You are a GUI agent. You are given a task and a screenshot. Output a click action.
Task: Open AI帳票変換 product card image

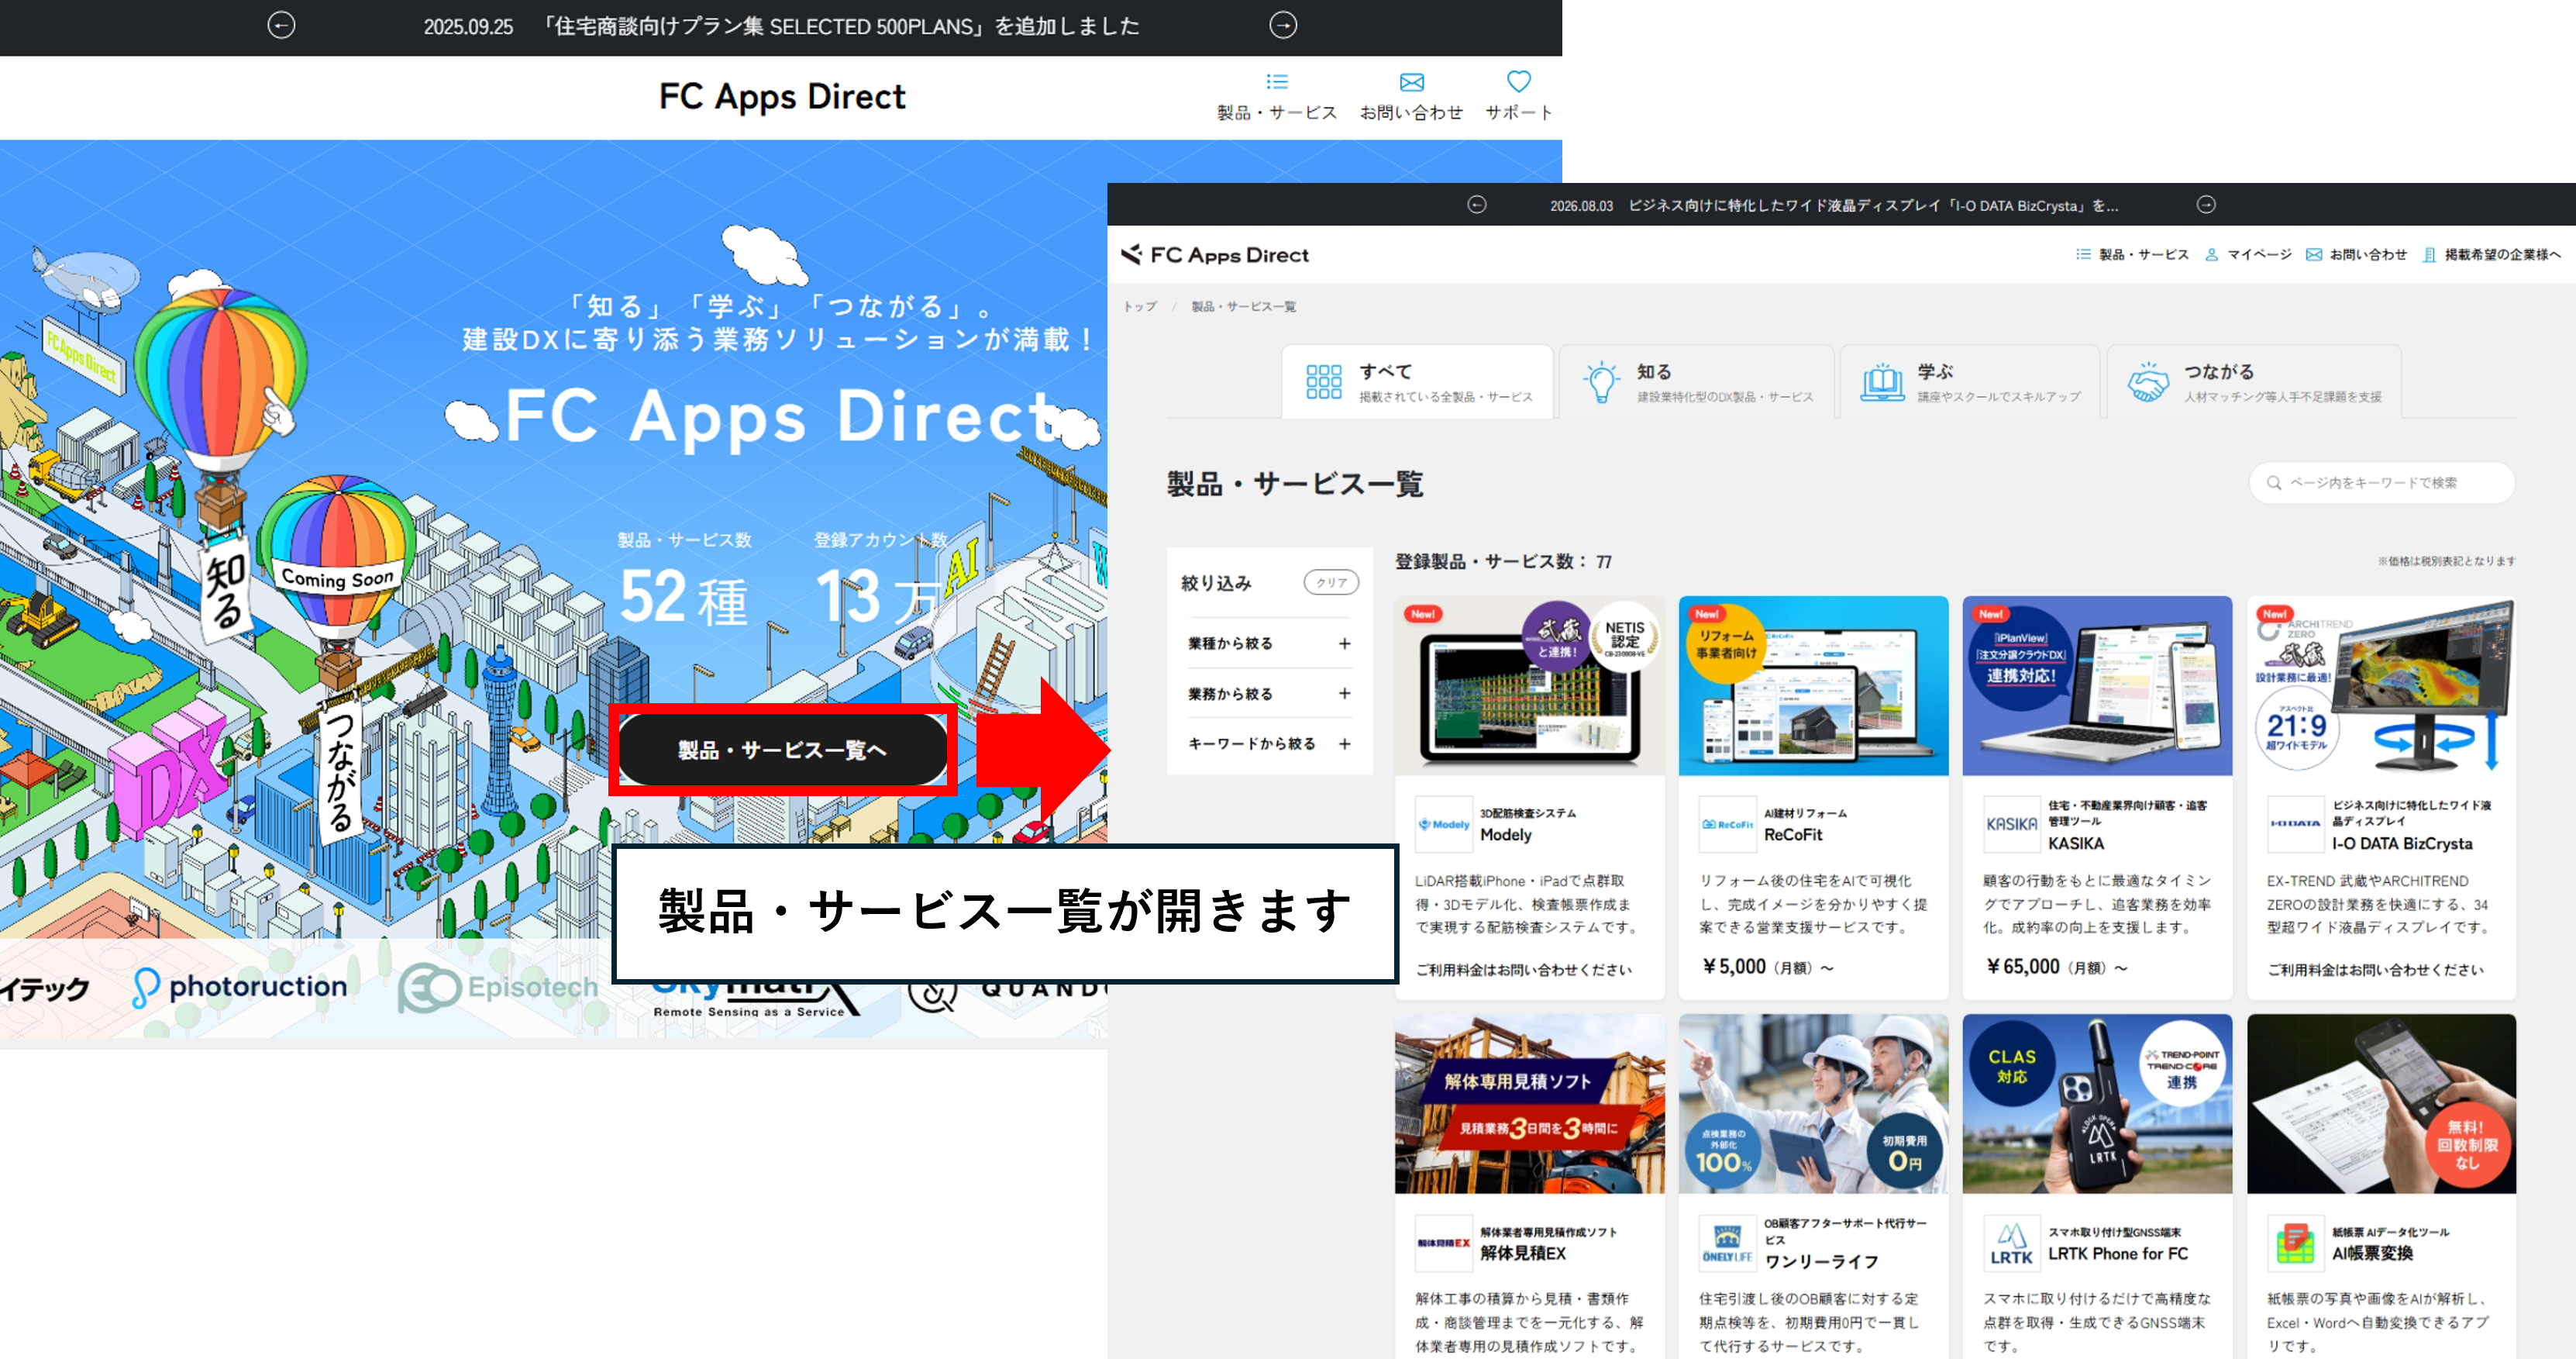pos(2381,1104)
